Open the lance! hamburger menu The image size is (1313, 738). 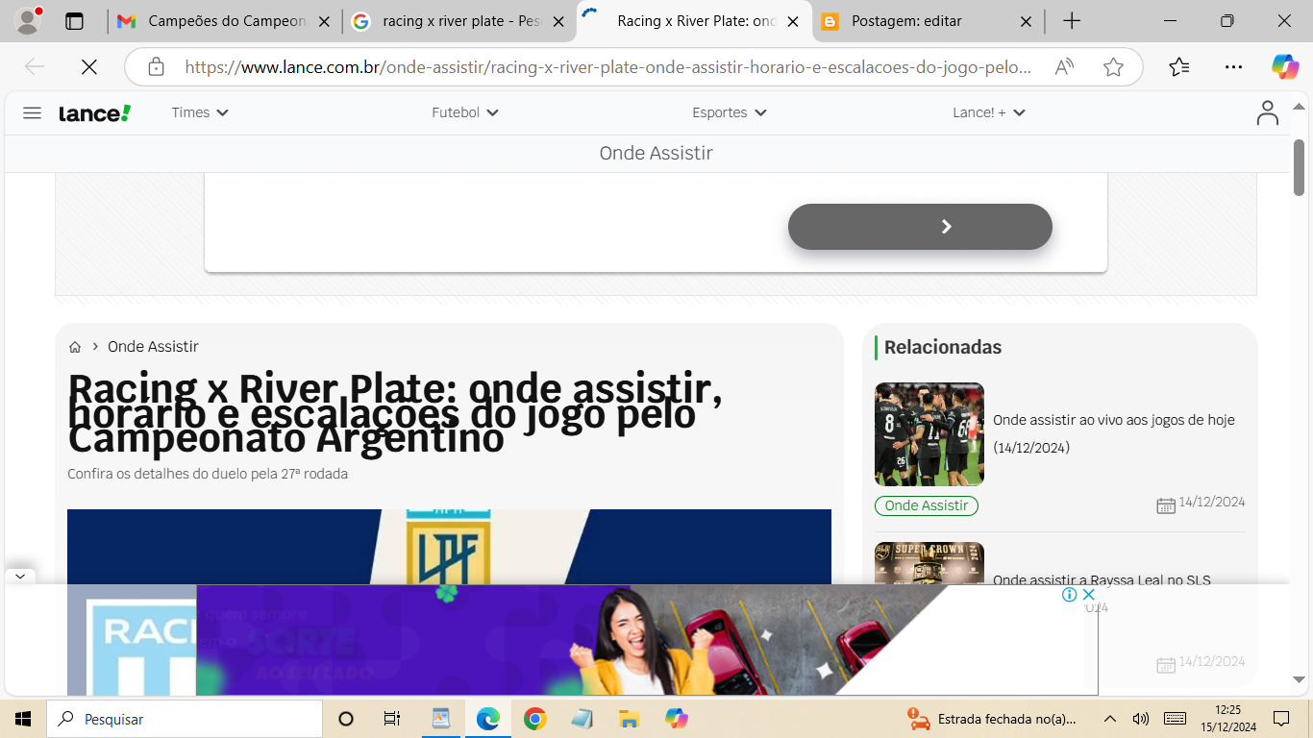point(32,112)
